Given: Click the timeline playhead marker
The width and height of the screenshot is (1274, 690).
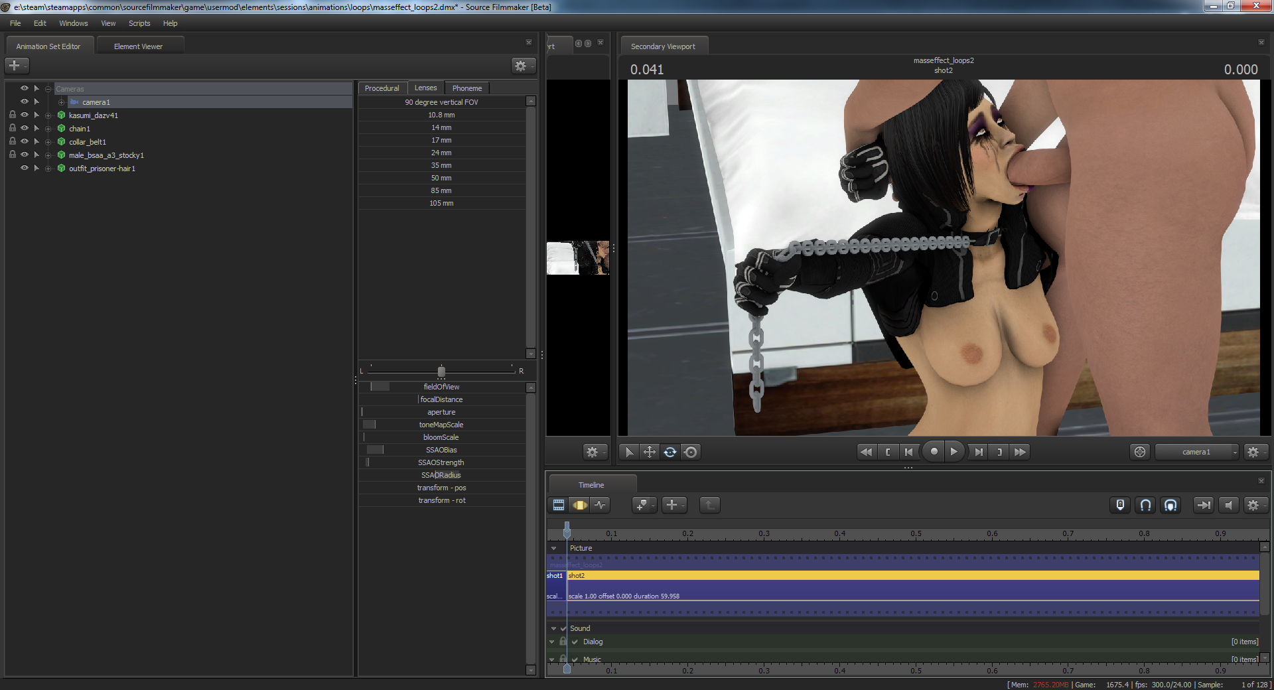Looking at the screenshot, I should click(x=567, y=530).
